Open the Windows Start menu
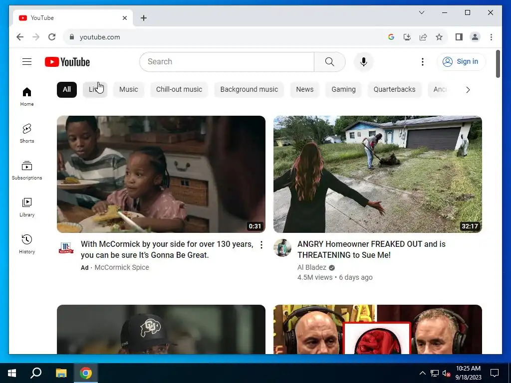The height and width of the screenshot is (383, 511). tap(12, 373)
